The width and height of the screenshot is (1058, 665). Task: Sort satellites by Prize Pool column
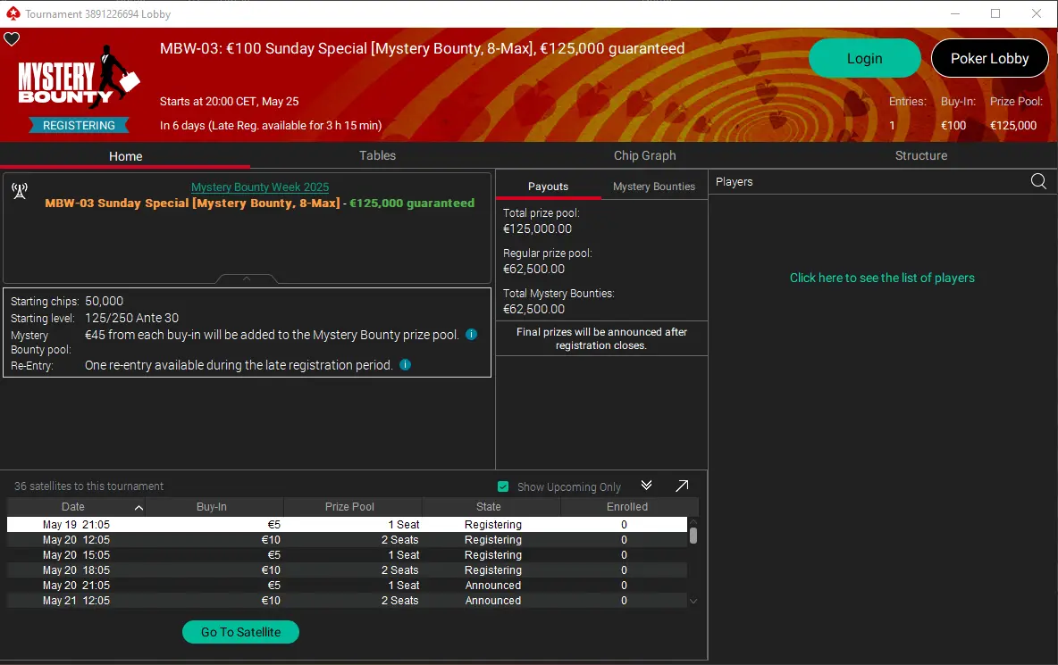[x=352, y=507]
